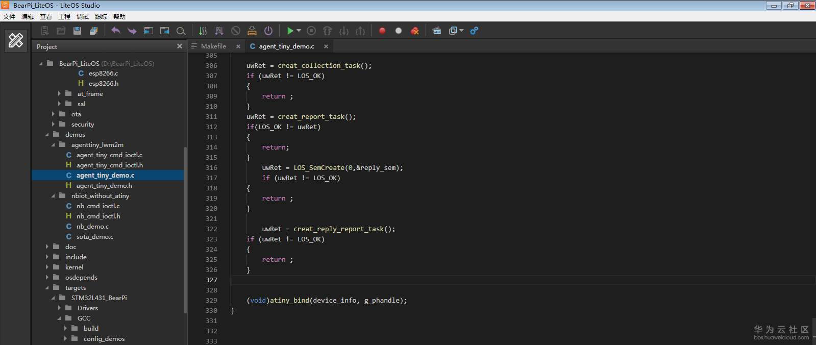Click line number 327 in the gutter

pos(211,280)
